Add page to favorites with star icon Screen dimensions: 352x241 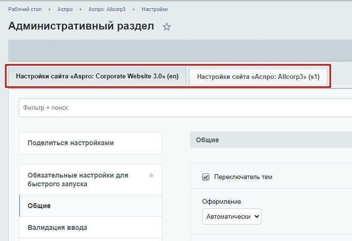coord(166,27)
